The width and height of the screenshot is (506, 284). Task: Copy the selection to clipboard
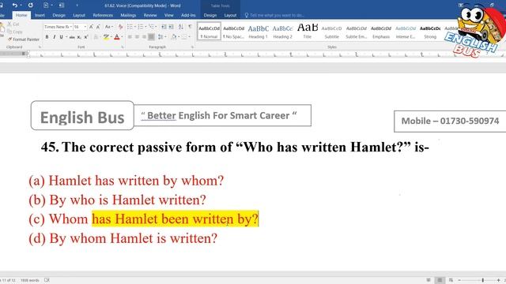[x=15, y=32]
